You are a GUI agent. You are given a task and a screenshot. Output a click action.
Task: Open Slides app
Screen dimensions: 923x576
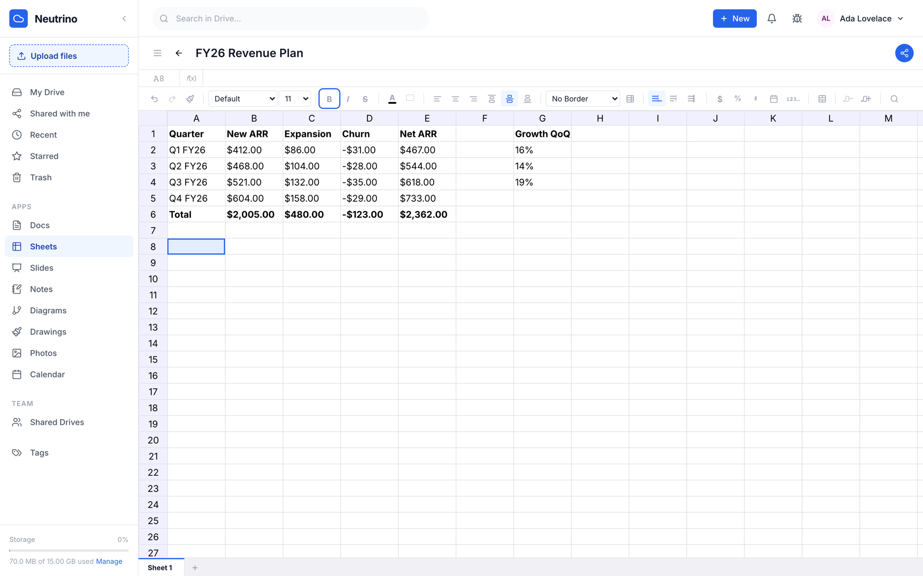pos(69,268)
